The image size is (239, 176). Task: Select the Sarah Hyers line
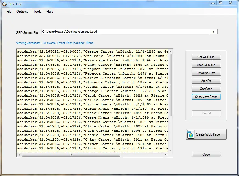(x=92, y=109)
